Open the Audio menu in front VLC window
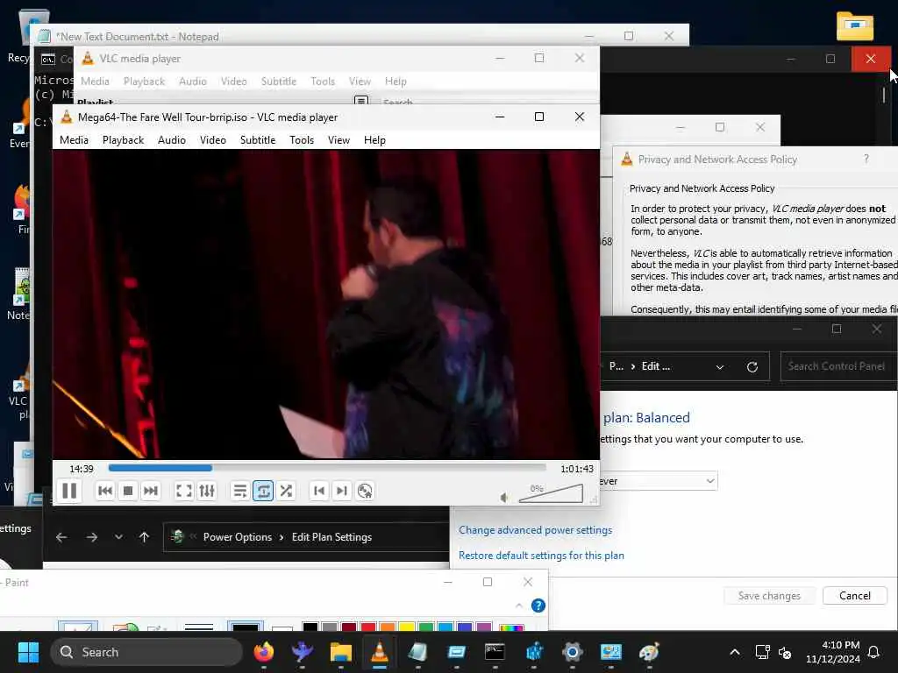Image resolution: width=898 pixels, height=673 pixels. coord(172,139)
